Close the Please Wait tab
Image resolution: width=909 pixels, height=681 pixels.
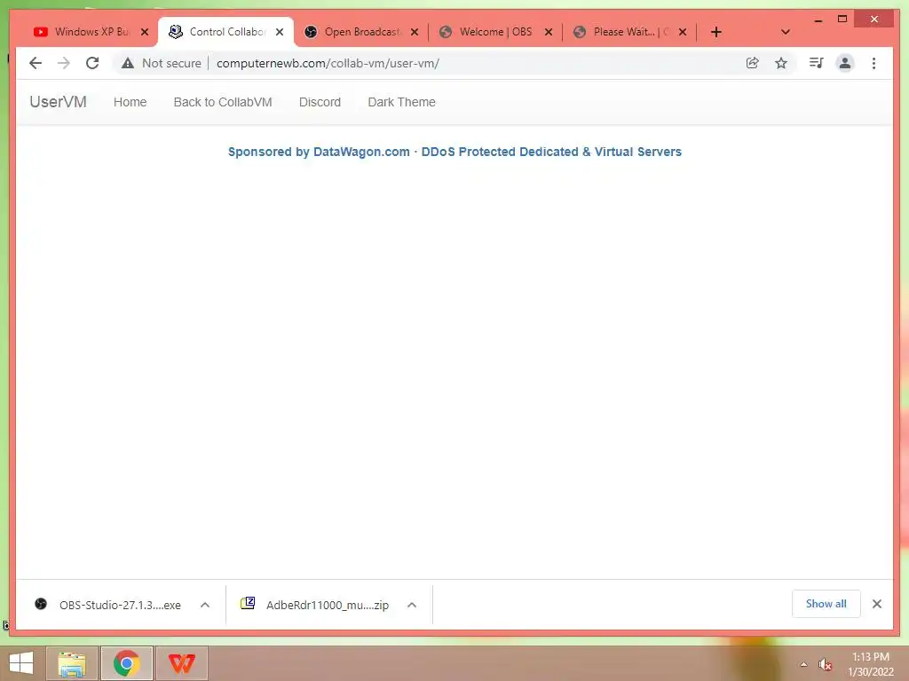tap(683, 32)
